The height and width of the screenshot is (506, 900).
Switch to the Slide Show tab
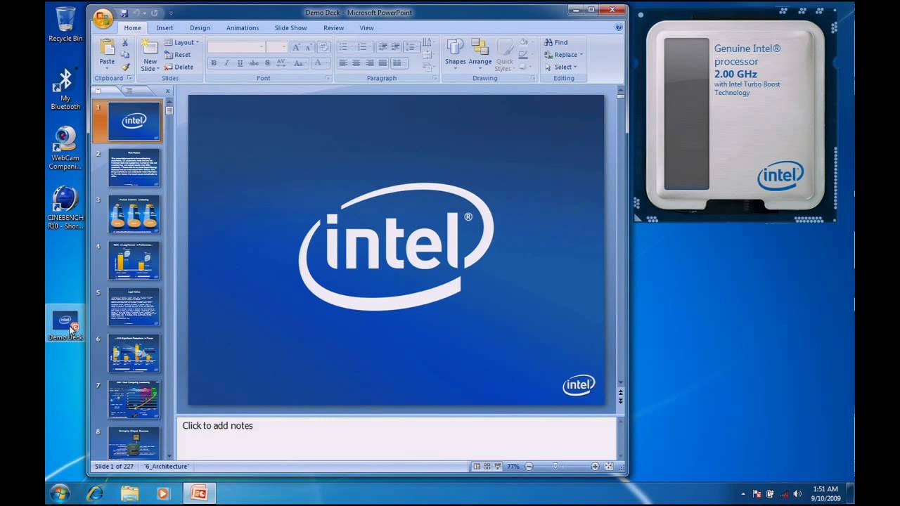pos(290,28)
